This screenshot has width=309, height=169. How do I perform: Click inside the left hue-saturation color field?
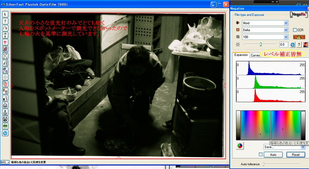[256, 125]
